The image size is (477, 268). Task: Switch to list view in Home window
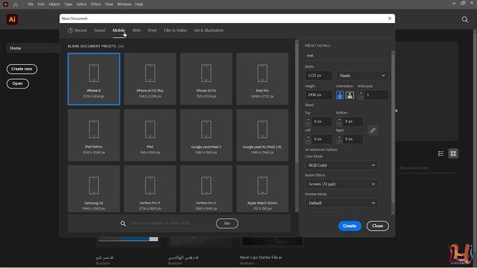click(440, 153)
